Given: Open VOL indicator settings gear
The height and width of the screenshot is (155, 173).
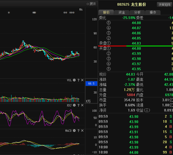Looking at the screenshot, I should pos(74,80).
